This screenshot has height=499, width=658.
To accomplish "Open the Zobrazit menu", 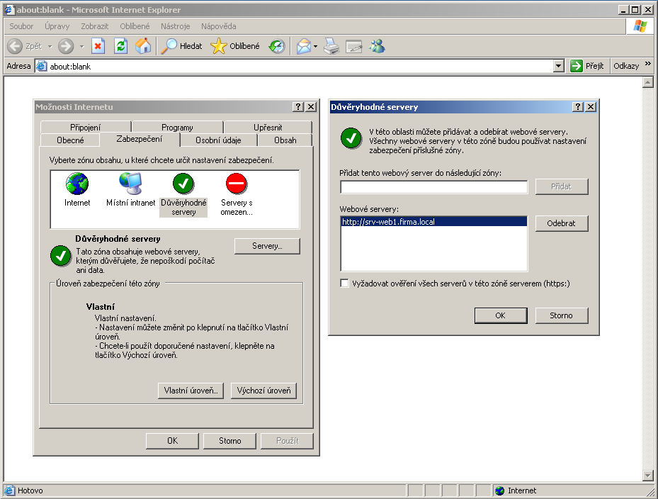I will 94,26.
